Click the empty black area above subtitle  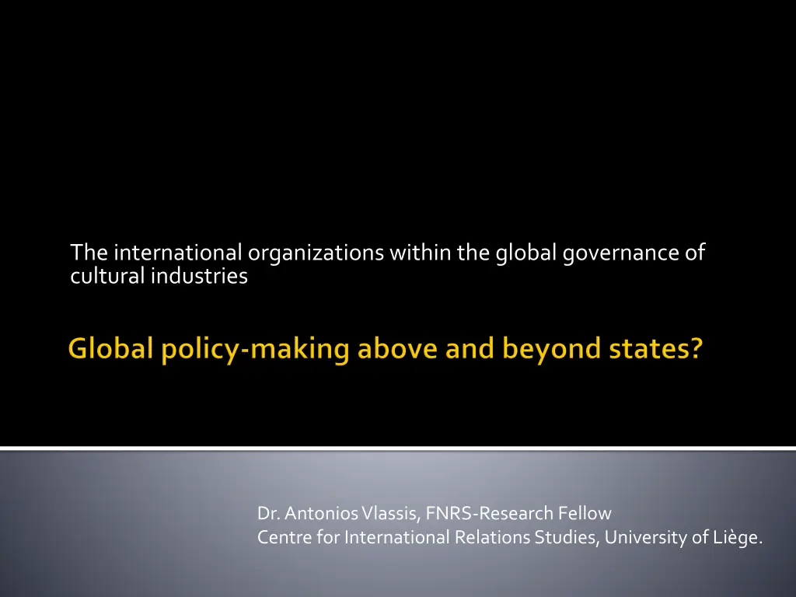(398, 117)
